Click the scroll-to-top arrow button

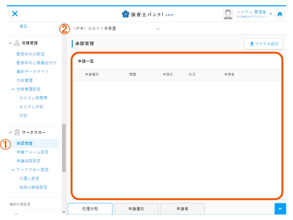[x=280, y=209]
